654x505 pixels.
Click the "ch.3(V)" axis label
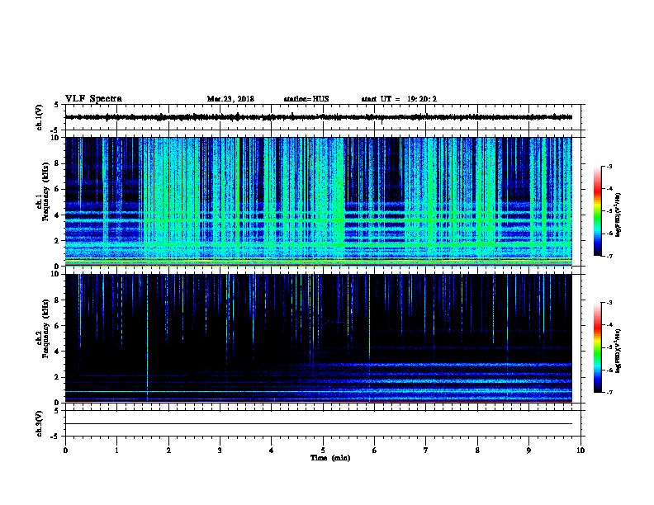pos(40,424)
